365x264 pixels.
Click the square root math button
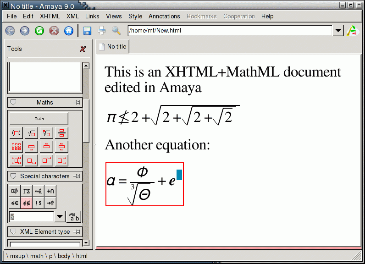(x=31, y=133)
